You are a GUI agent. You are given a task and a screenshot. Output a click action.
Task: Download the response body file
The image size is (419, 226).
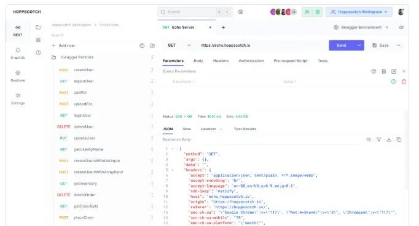tap(389, 139)
